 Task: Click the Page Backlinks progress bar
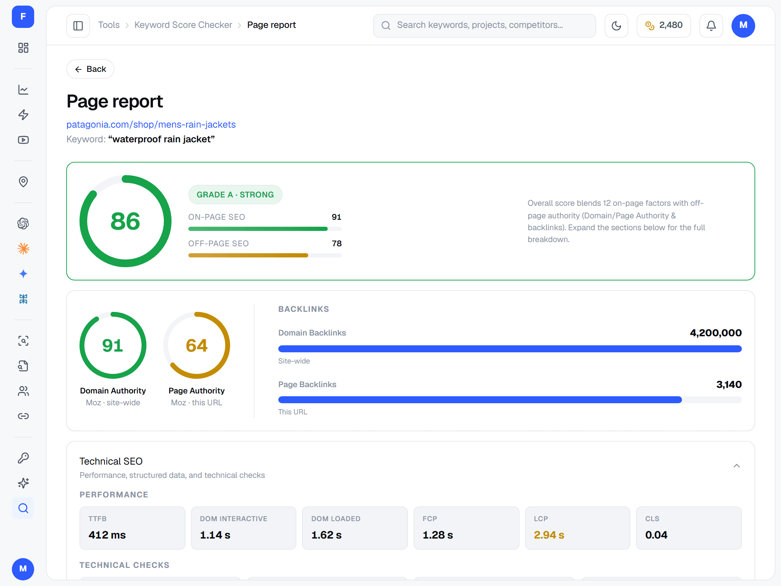tap(510, 399)
